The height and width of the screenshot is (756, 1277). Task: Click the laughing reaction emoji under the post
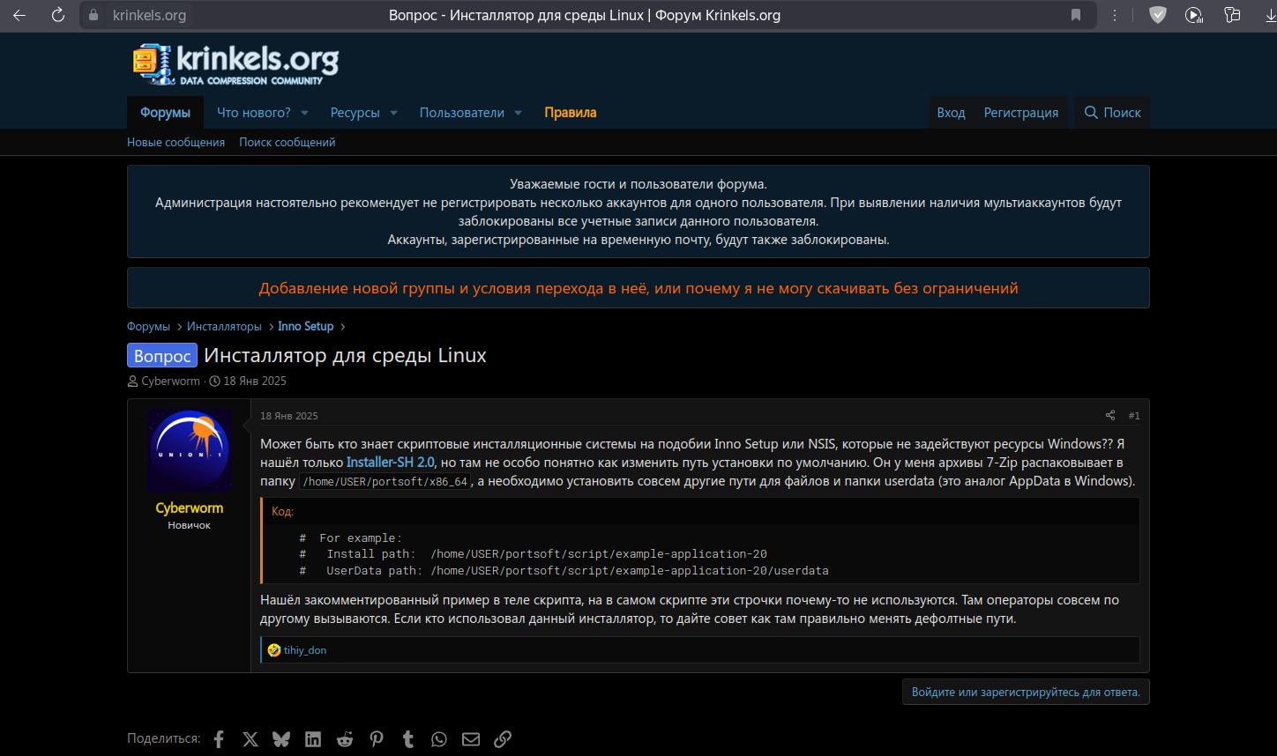click(x=274, y=650)
